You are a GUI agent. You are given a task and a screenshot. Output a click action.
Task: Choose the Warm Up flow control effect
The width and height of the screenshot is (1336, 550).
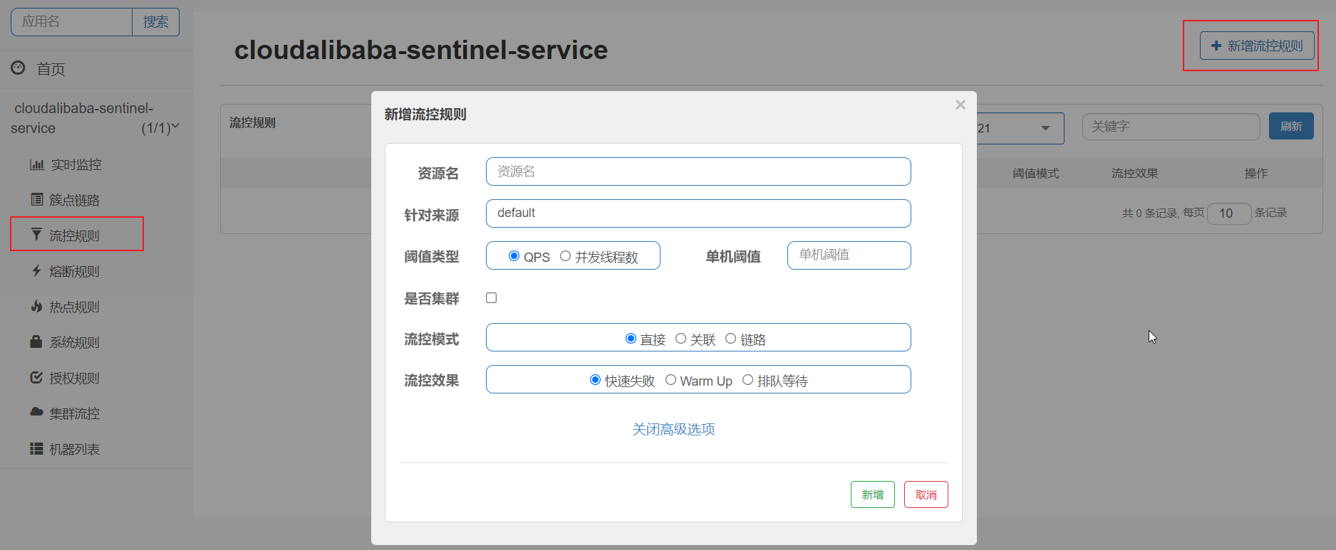(670, 380)
